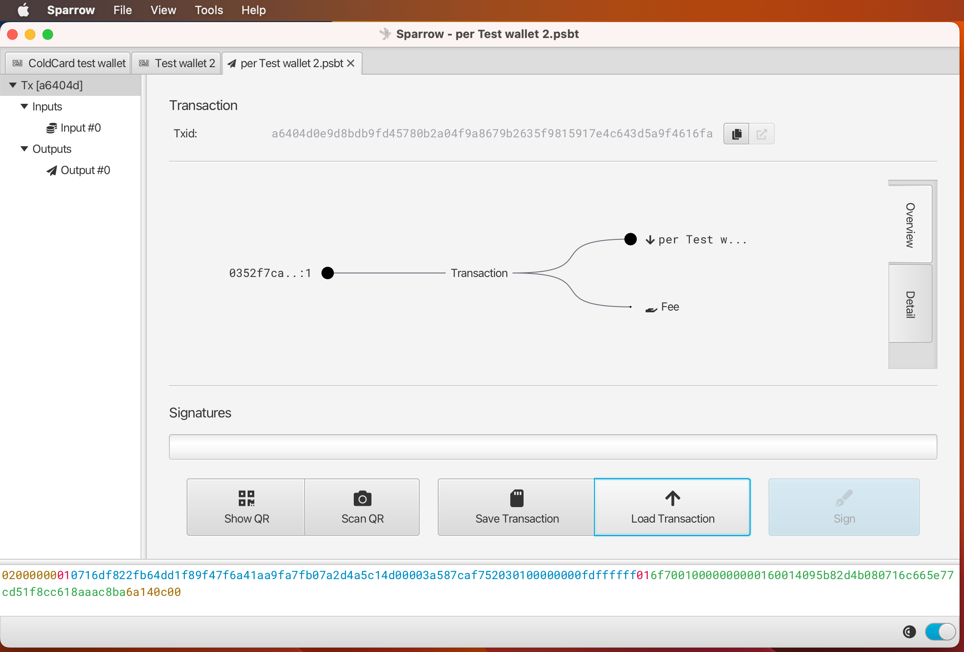Switch to the Test wallet 2 tab

click(x=176, y=63)
